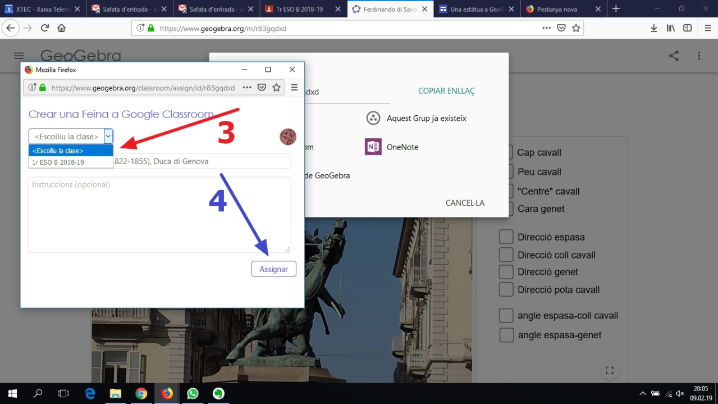Open the Windows Start menu
The image size is (718, 404).
(12, 393)
